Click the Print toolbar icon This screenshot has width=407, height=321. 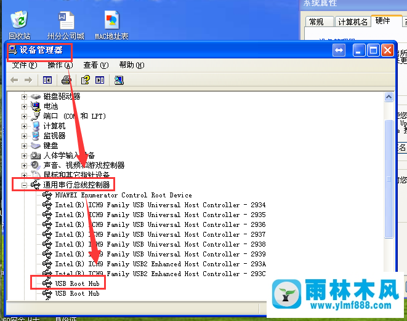(x=66, y=80)
